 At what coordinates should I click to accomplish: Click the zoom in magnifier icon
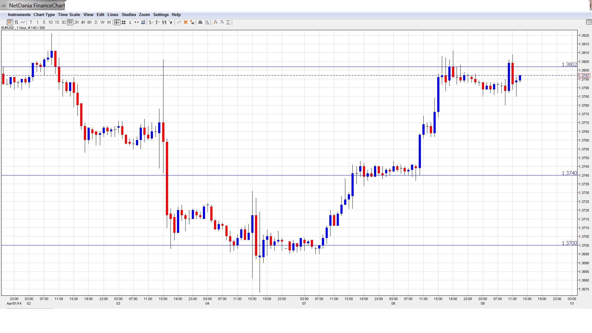point(216,22)
